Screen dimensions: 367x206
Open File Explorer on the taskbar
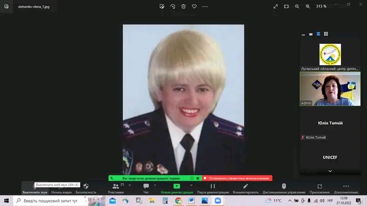pyautogui.click(x=152, y=200)
